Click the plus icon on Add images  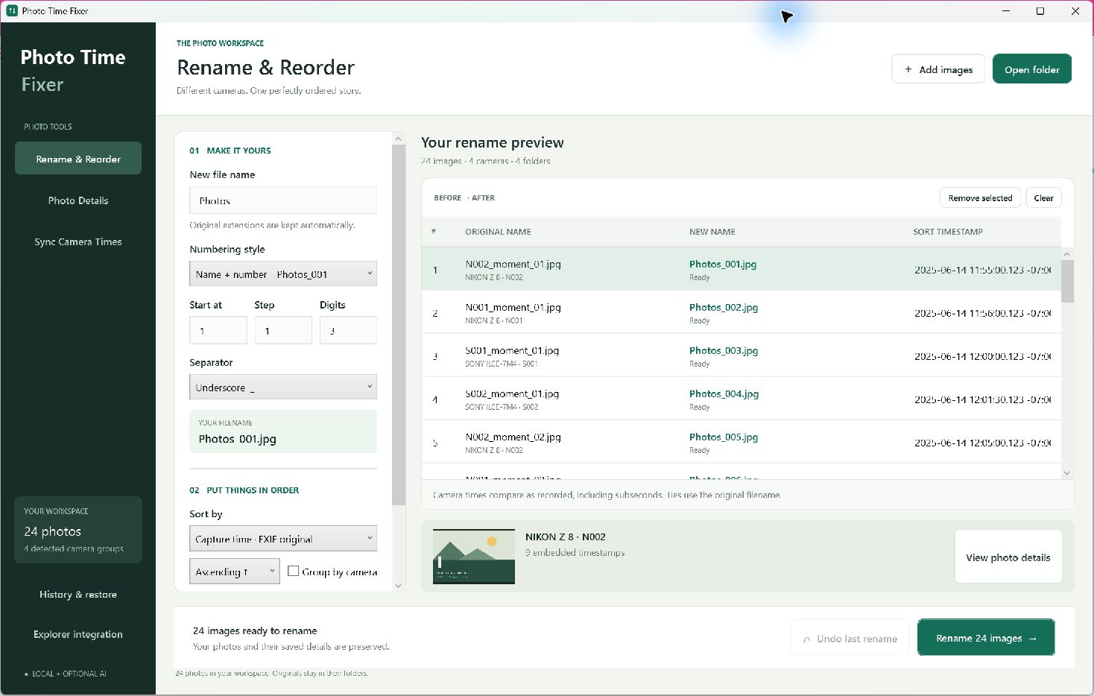click(x=908, y=69)
